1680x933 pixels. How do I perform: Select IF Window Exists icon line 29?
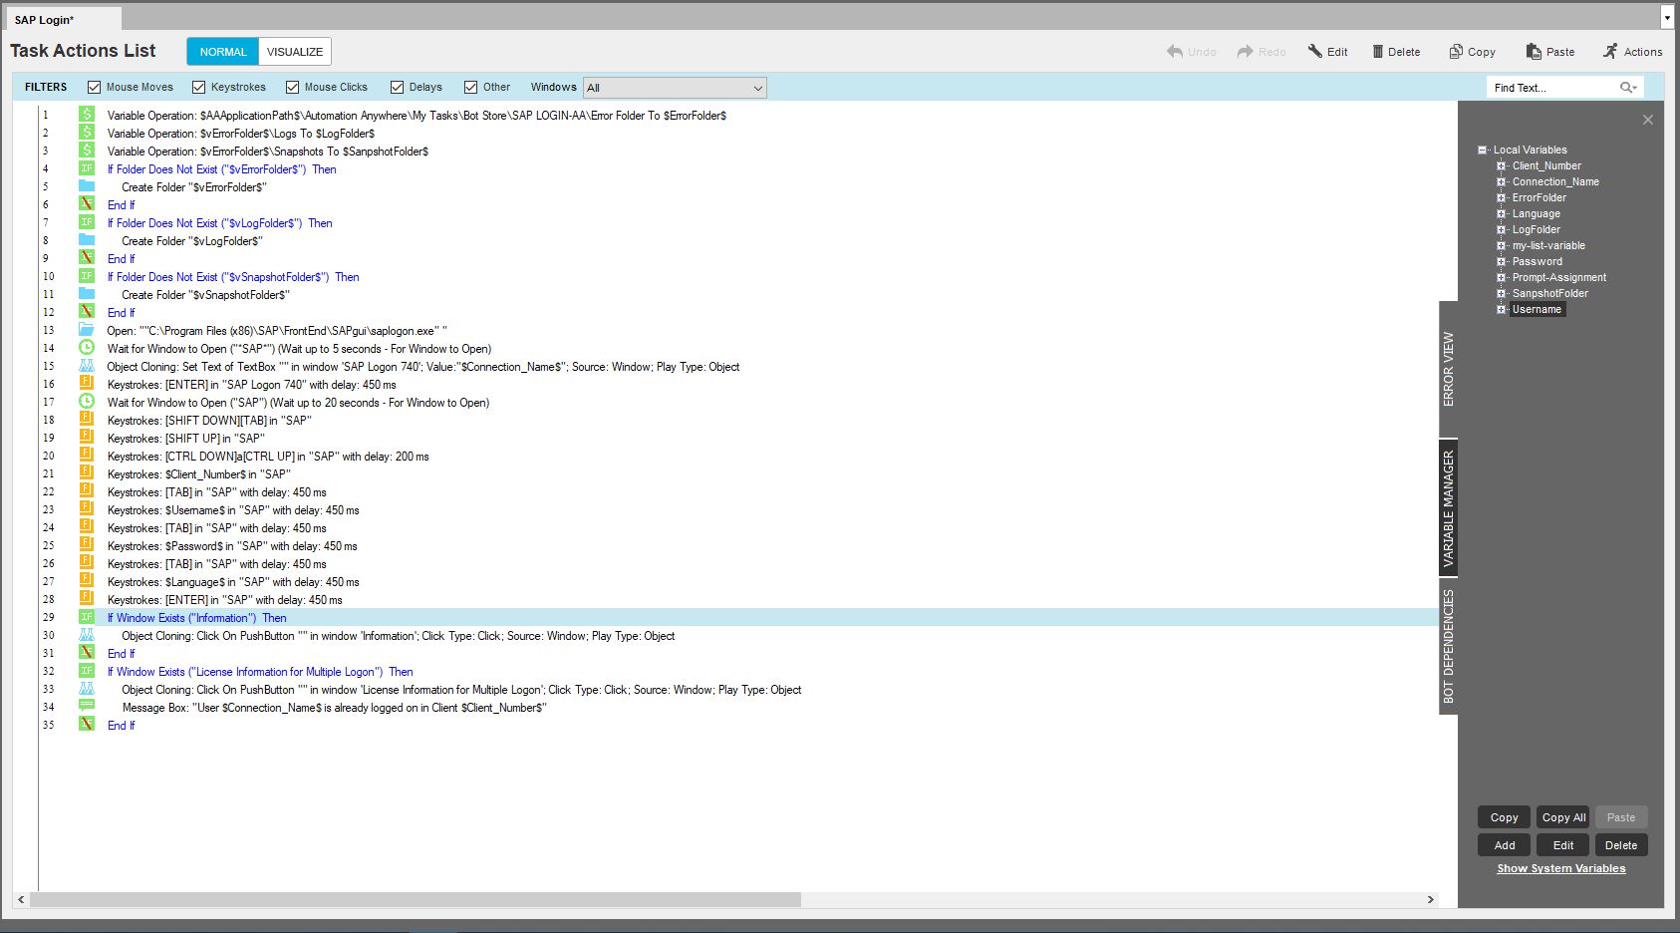87,617
